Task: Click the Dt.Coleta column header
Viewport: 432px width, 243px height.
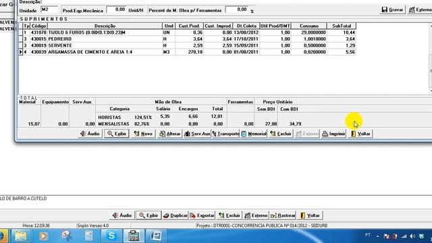Action: coord(246,26)
